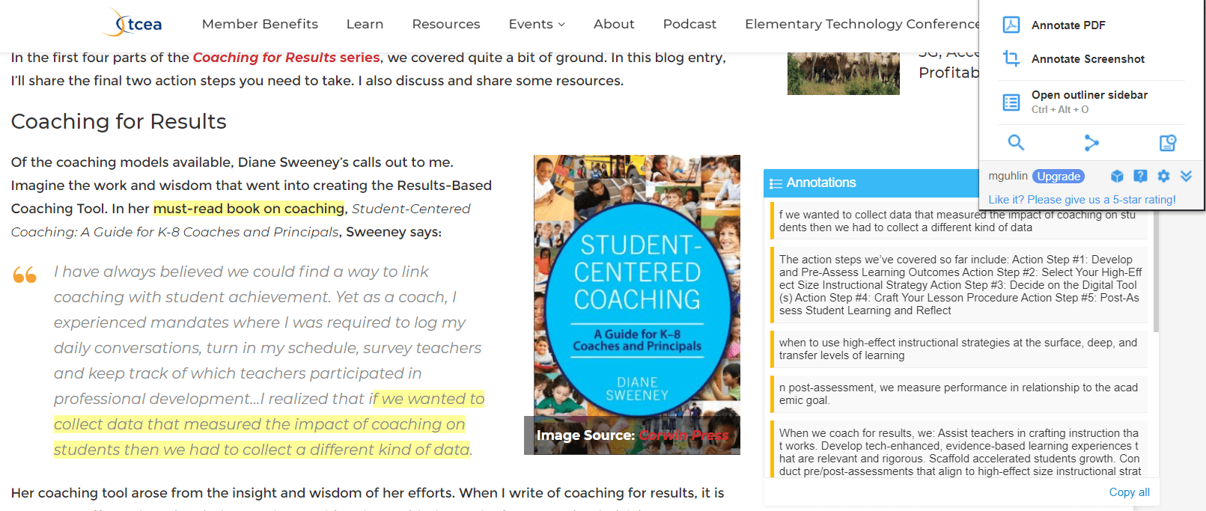Open the help question mark icon

(x=1140, y=176)
